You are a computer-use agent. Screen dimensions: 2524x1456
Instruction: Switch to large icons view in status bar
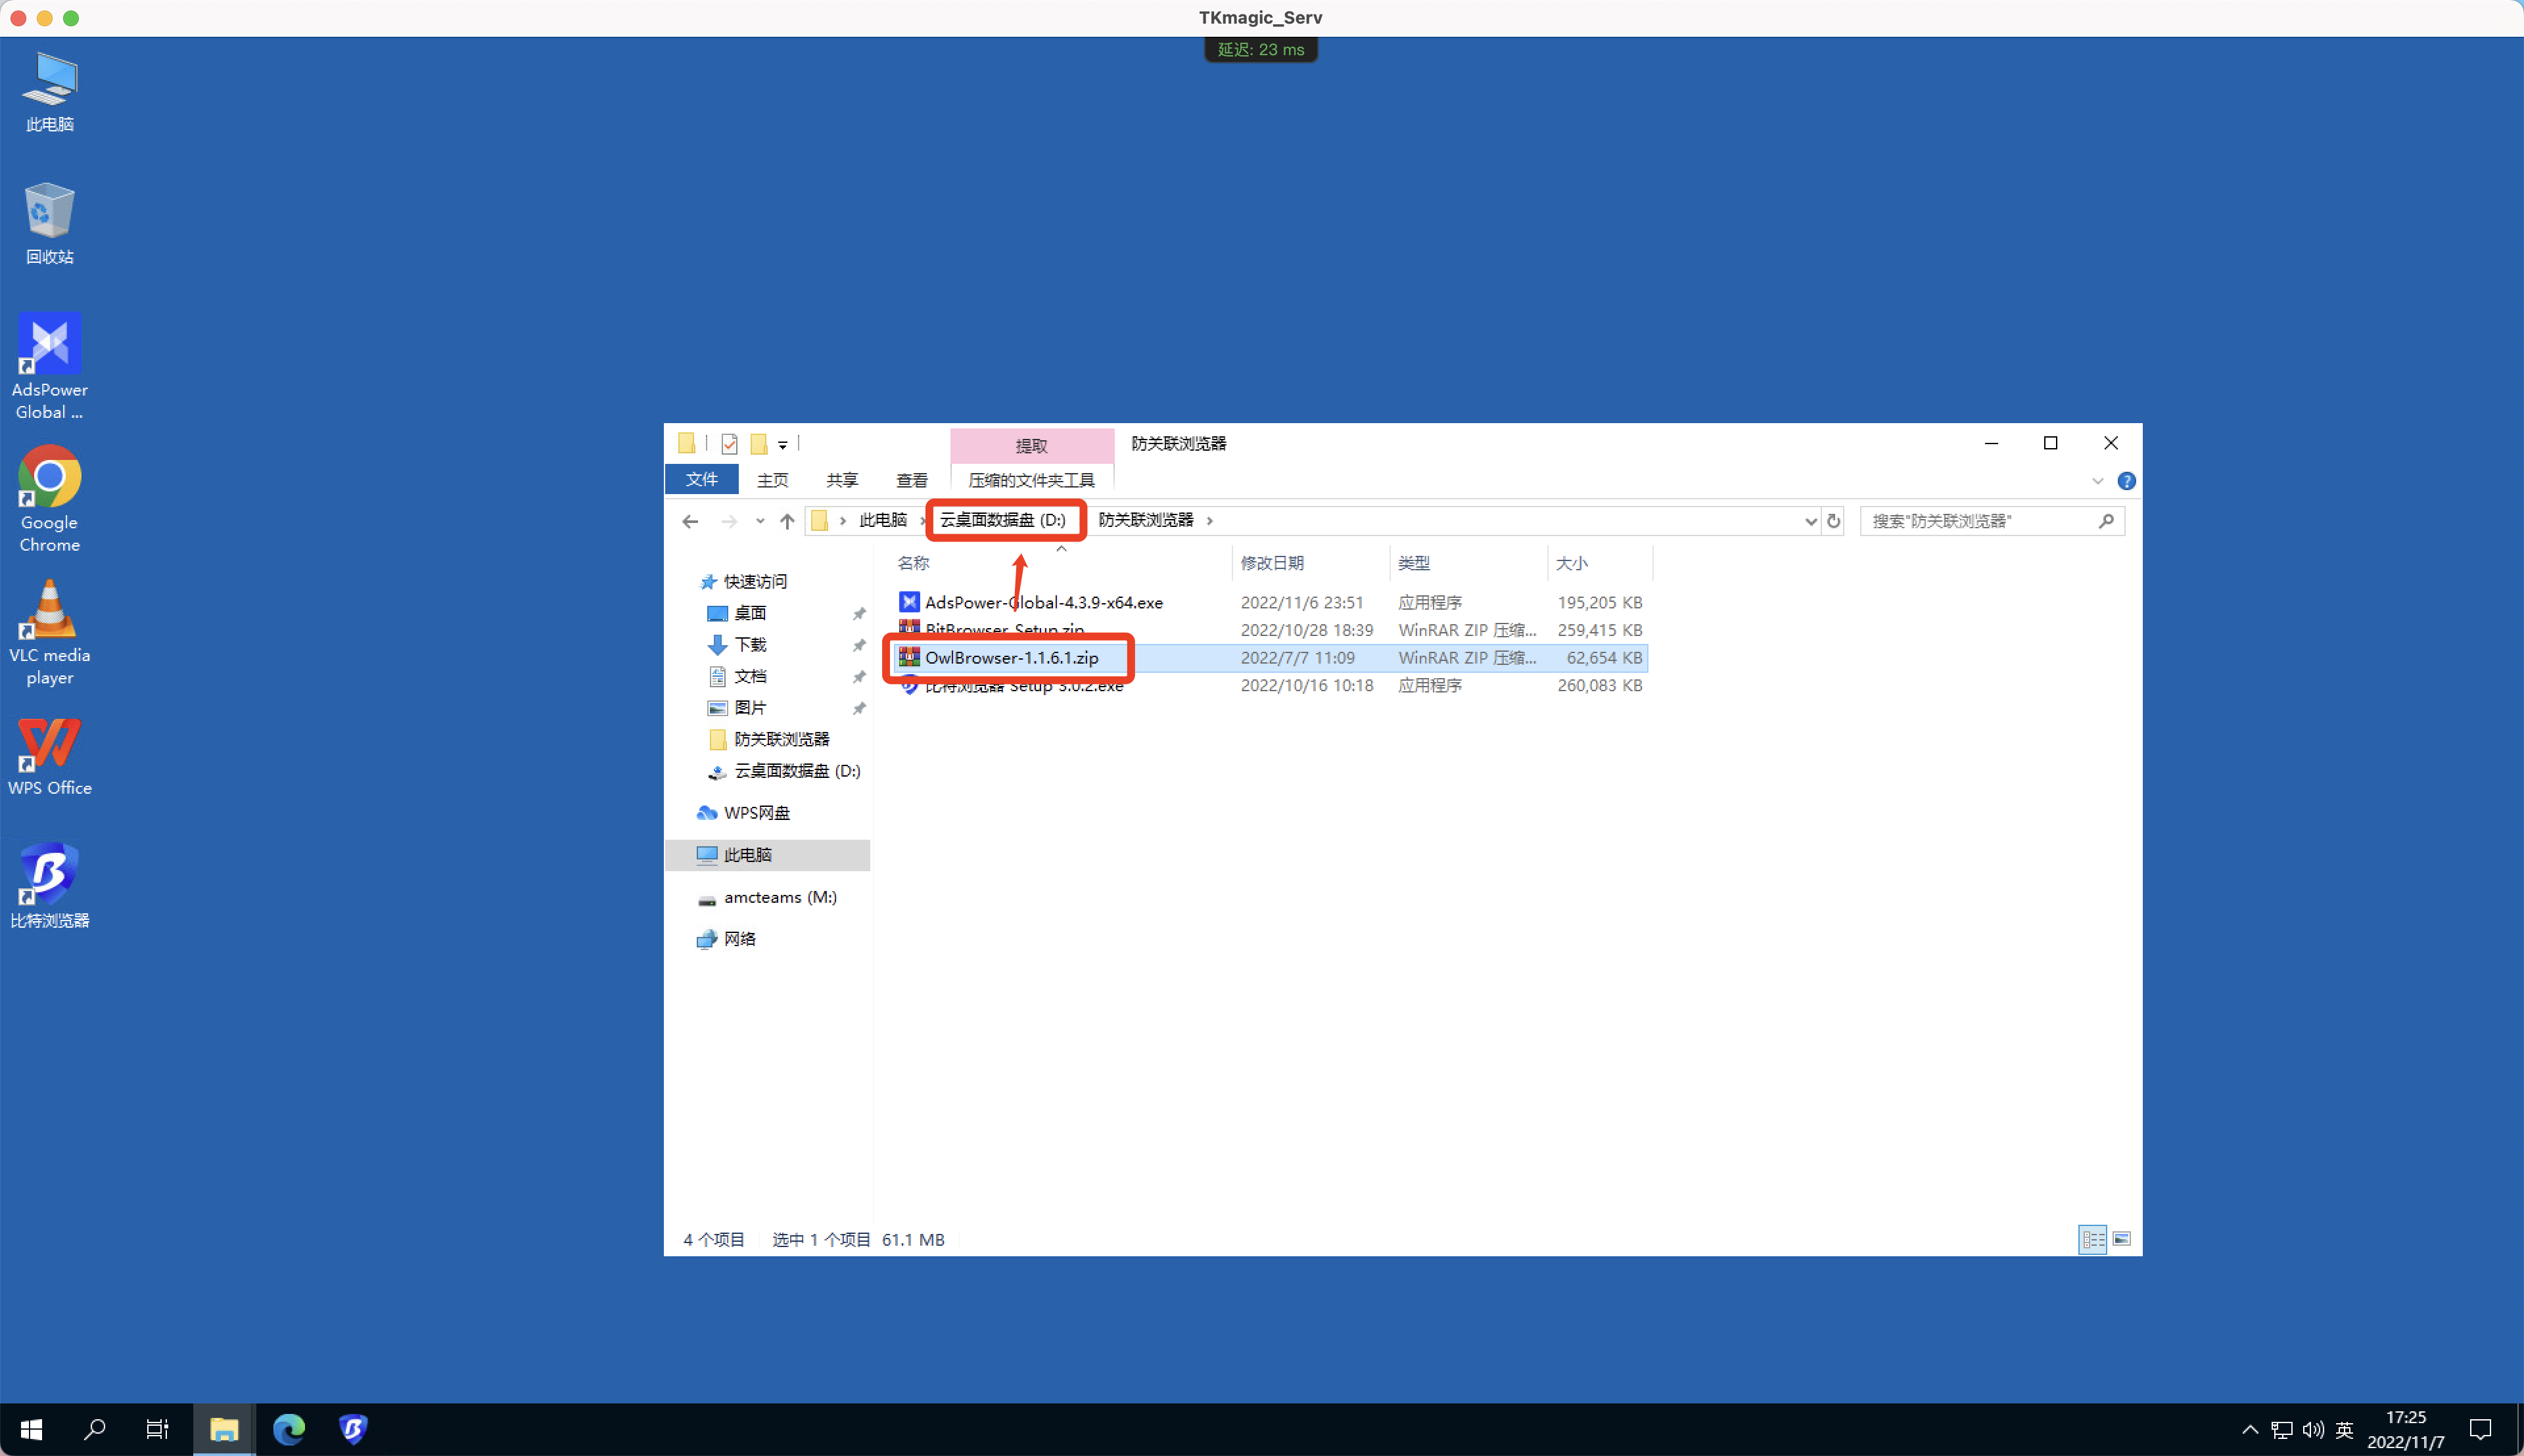2122,1239
